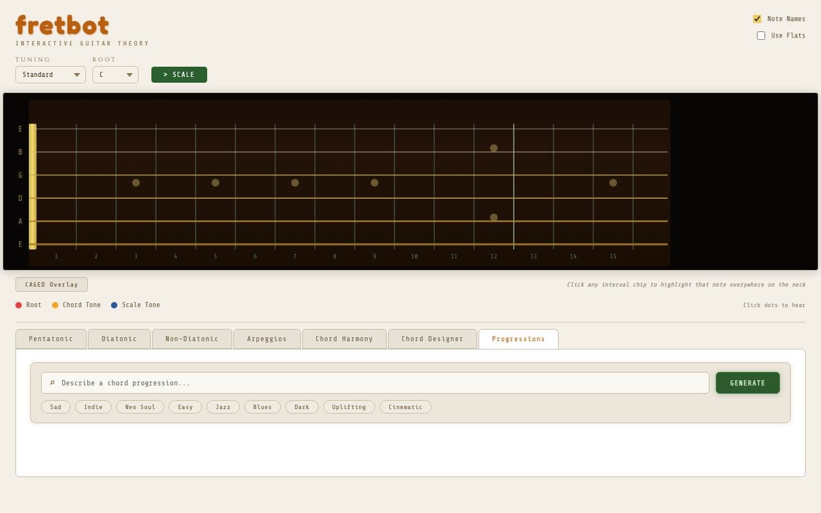Disable the Note Names checkbox
This screenshot has height=513, width=821.
(758, 19)
